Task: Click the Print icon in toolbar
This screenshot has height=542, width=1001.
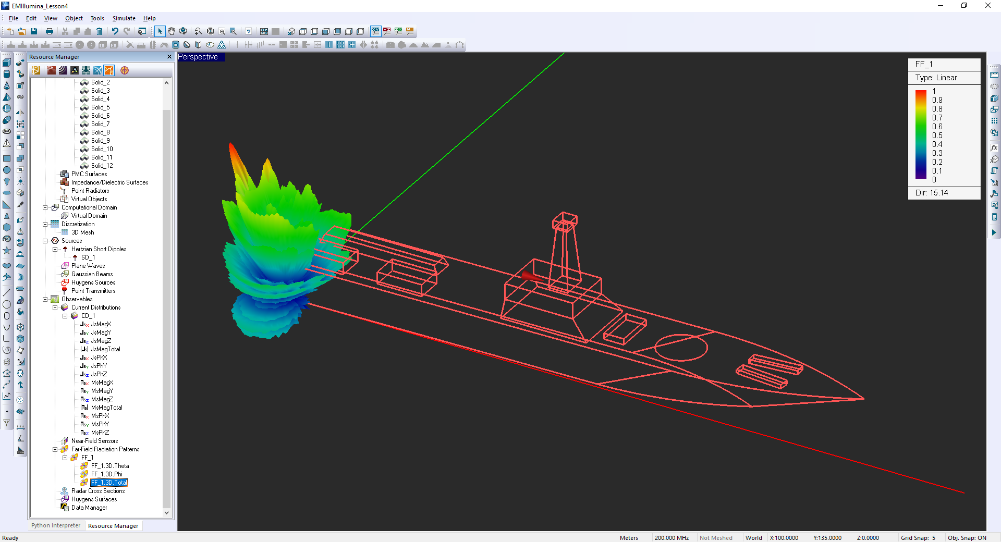Action: click(x=50, y=31)
